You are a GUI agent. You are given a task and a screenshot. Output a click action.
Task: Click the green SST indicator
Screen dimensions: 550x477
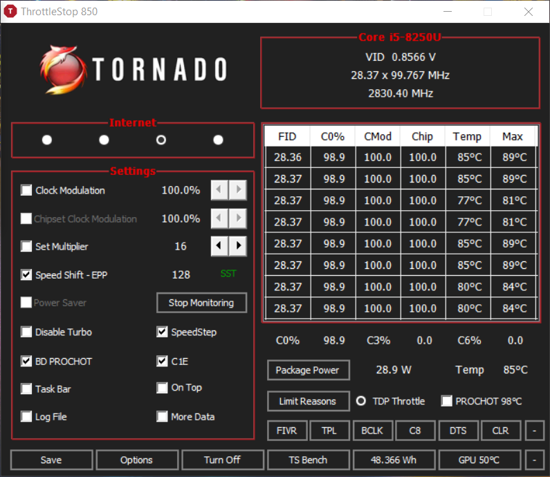[x=228, y=273]
